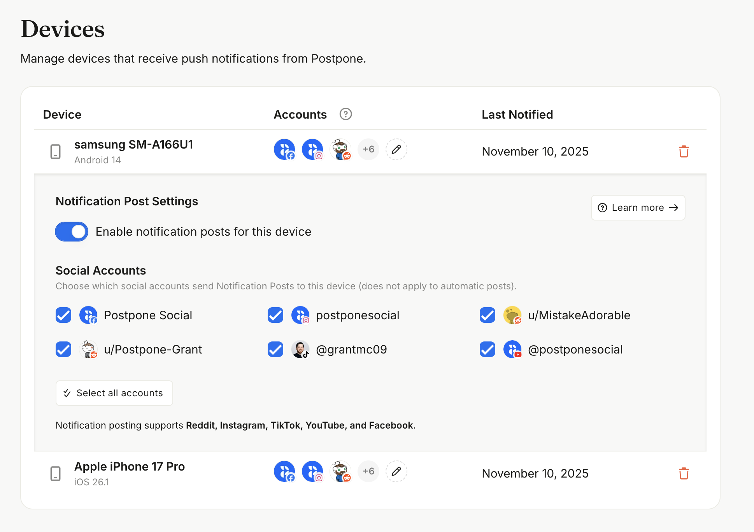
Task: Open the Learn more link
Action: (x=638, y=208)
